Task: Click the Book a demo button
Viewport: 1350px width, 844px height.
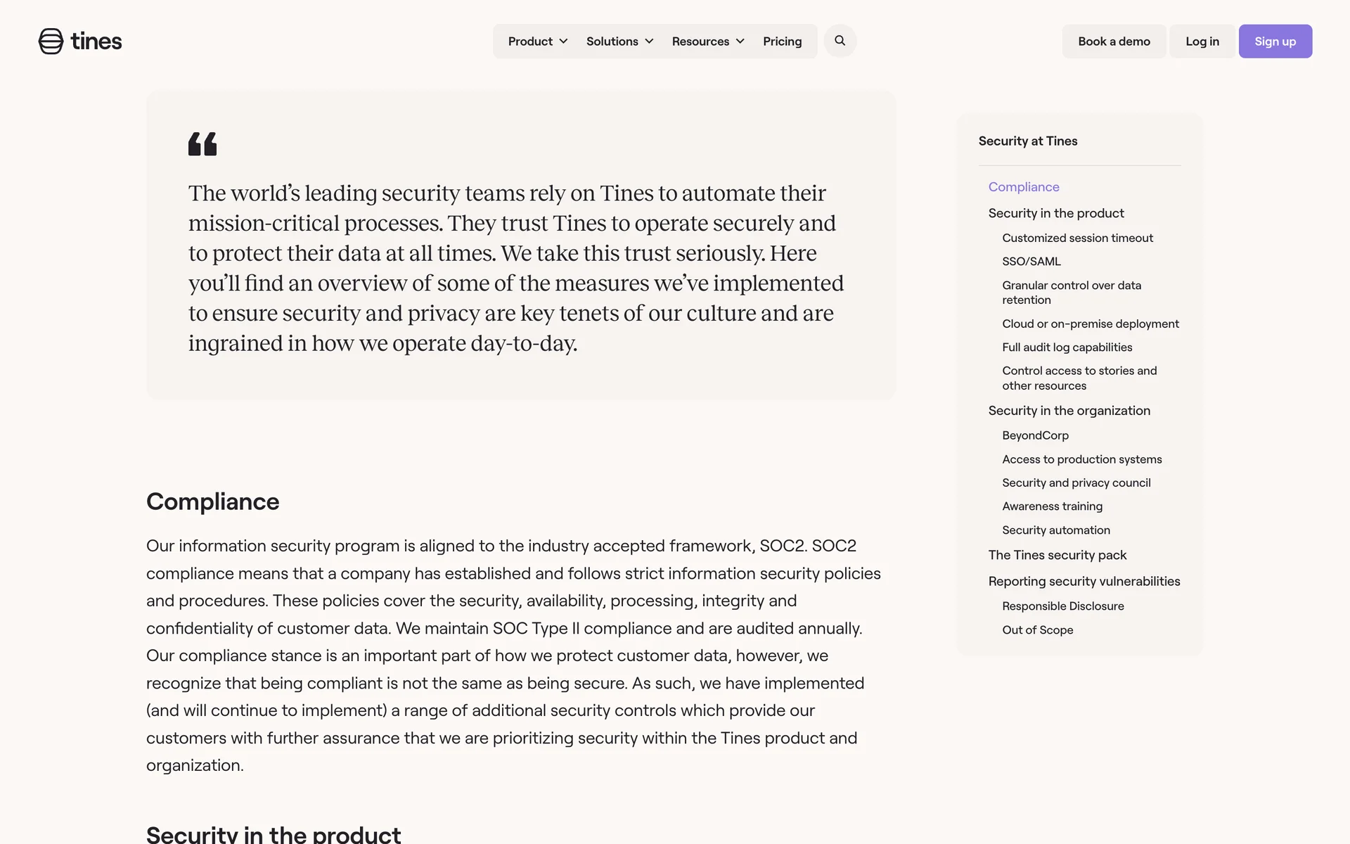Action: 1114,41
